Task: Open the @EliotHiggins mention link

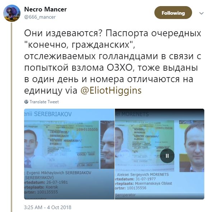Action: pos(111,90)
